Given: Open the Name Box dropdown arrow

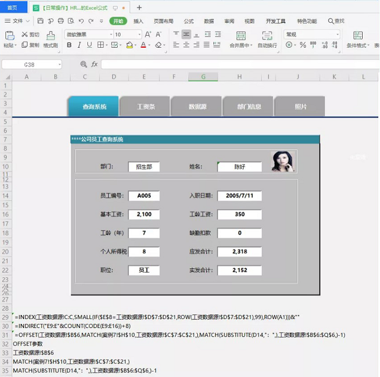Looking at the screenshot, I should [x=59, y=65].
